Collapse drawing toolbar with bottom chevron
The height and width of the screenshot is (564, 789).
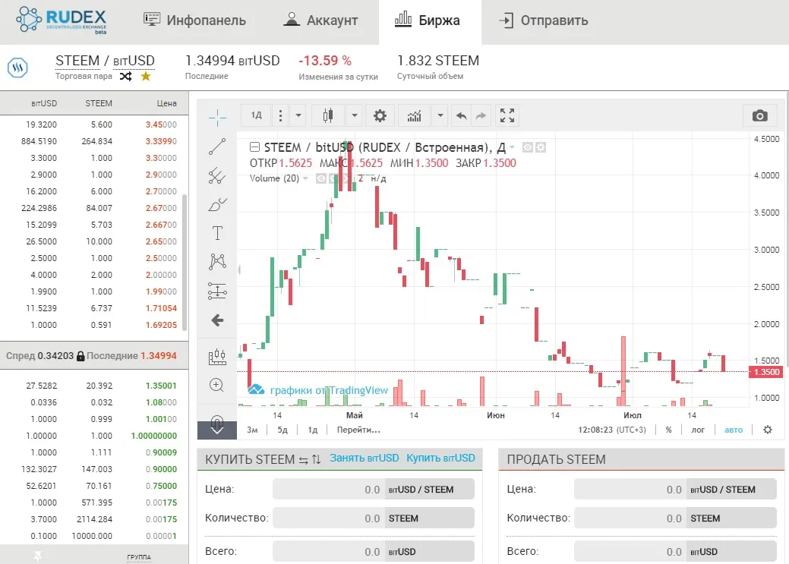point(217,430)
